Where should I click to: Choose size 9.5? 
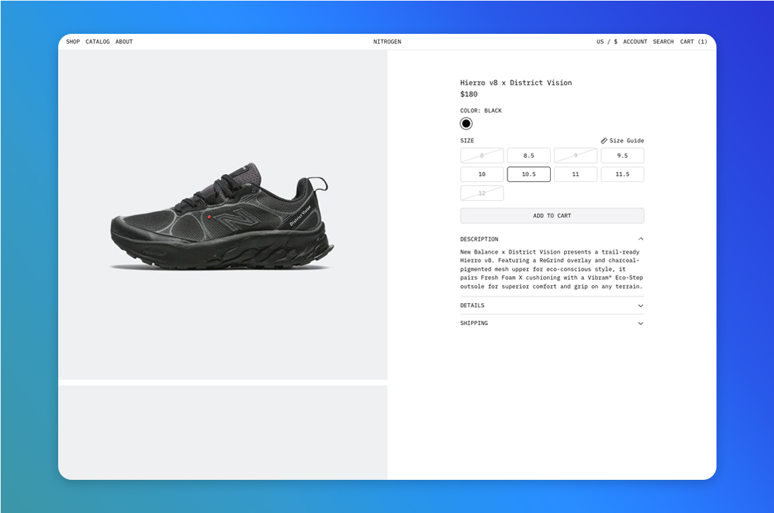click(x=622, y=156)
